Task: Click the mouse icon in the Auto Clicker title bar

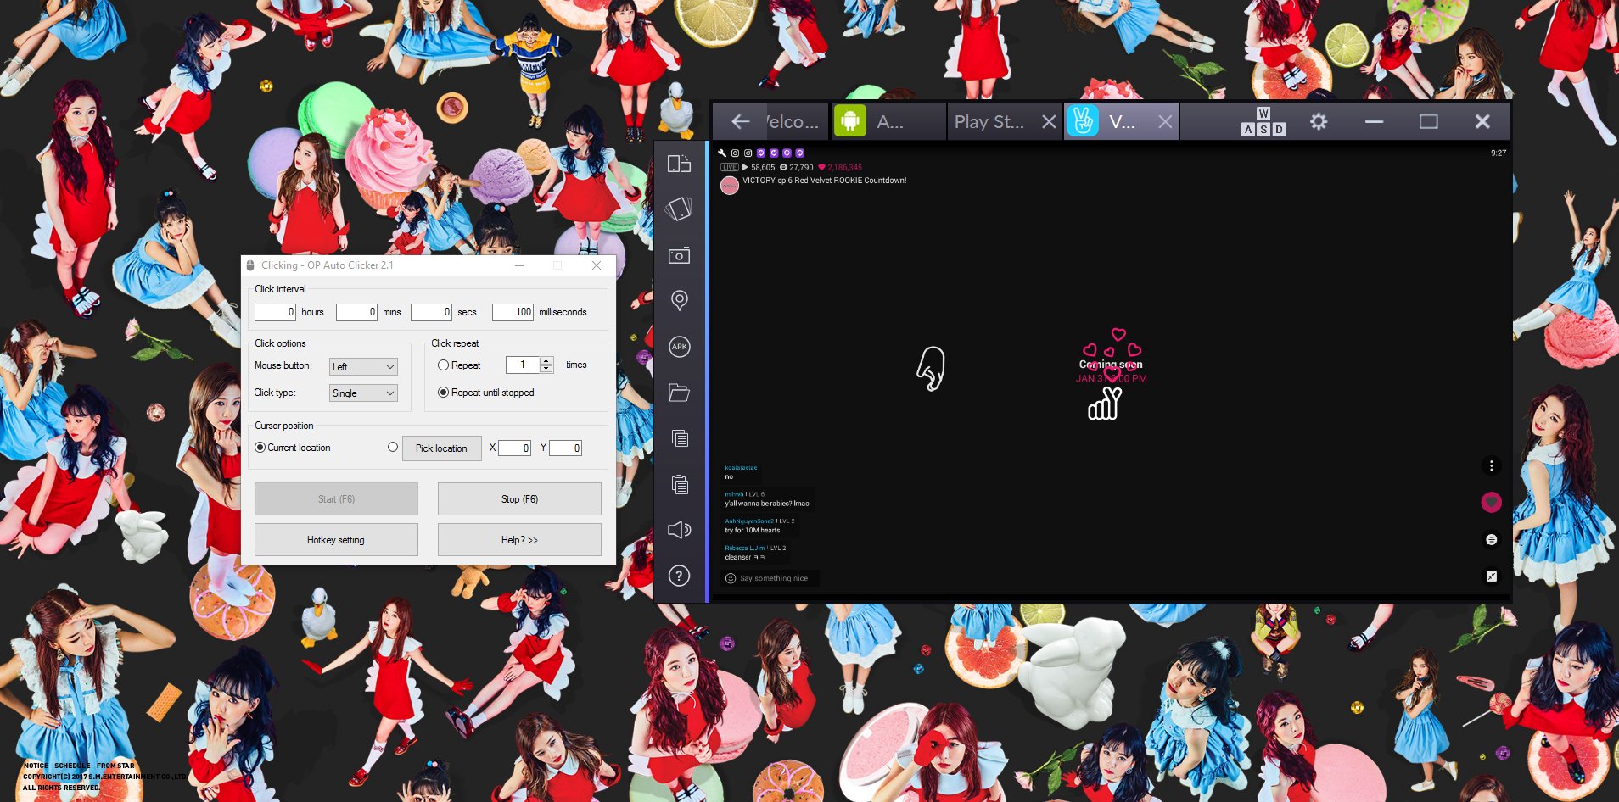Action: point(250,265)
